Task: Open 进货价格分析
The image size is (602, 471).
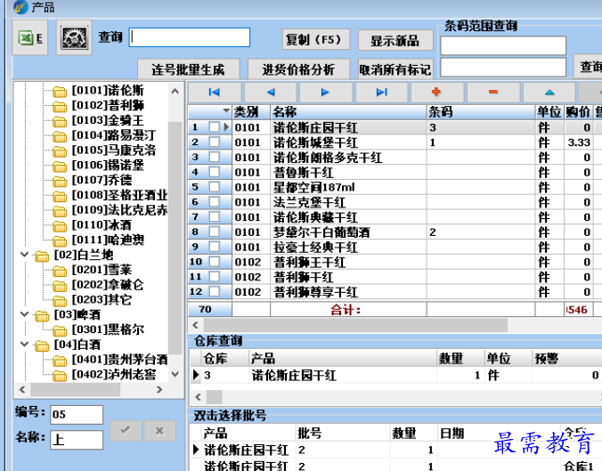Action: tap(298, 69)
